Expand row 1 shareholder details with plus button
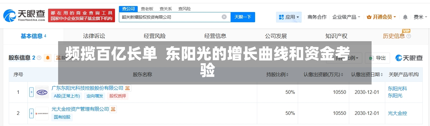 point(31,92)
